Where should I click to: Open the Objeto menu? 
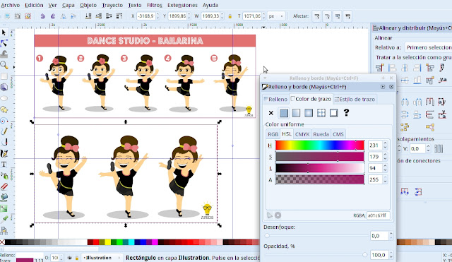click(88, 5)
